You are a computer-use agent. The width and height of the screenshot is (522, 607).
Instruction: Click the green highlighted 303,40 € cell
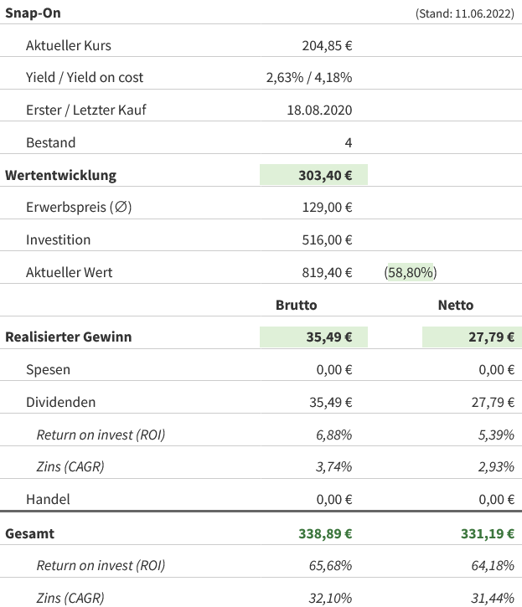[314, 175]
